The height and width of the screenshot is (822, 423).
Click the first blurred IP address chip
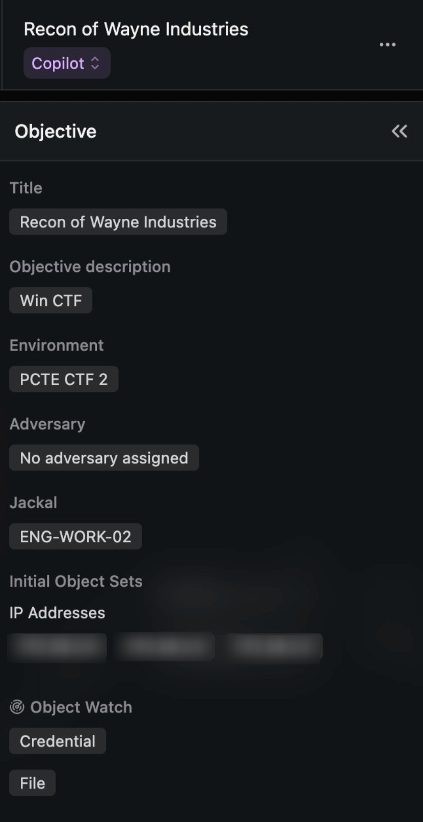tap(58, 646)
